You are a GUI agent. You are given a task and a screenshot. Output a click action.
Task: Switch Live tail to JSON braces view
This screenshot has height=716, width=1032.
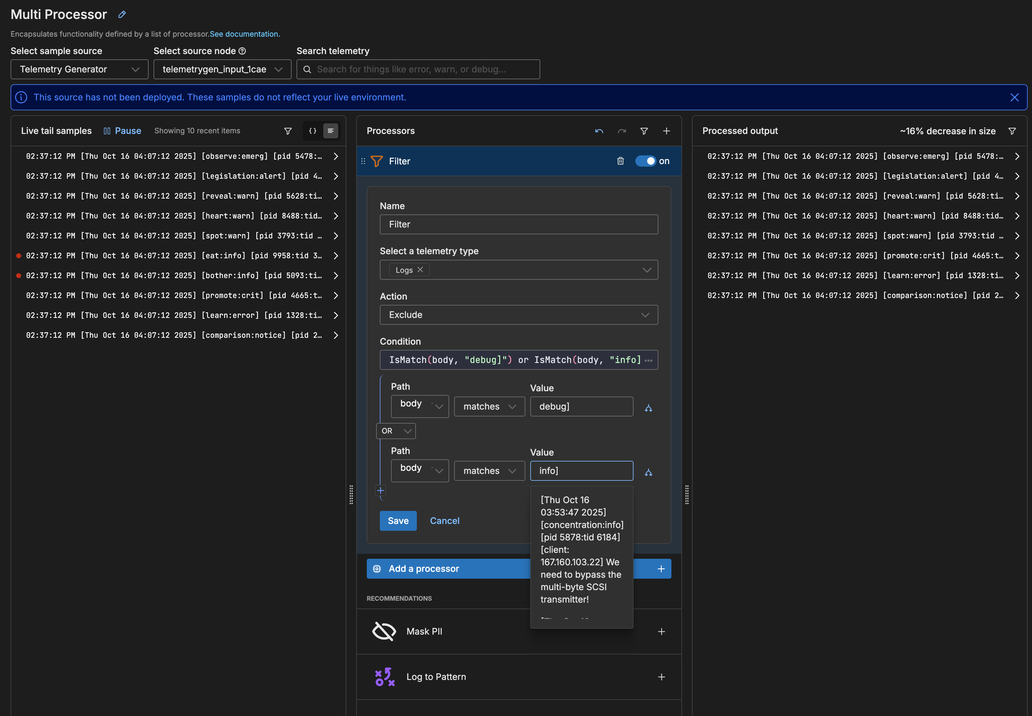click(313, 131)
